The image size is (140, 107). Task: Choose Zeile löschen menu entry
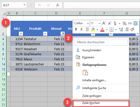pos(101,103)
